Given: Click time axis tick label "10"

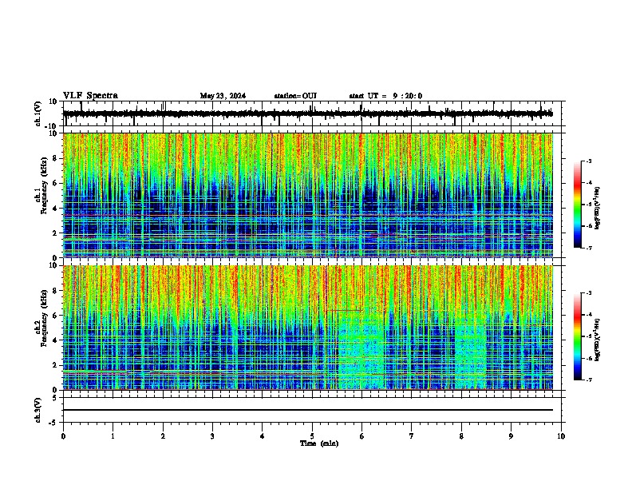Looking at the screenshot, I should [561, 436].
